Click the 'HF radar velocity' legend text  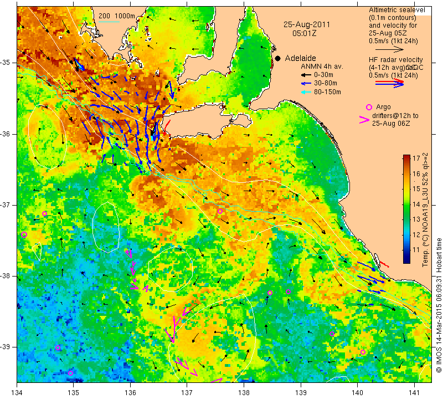click(395, 60)
